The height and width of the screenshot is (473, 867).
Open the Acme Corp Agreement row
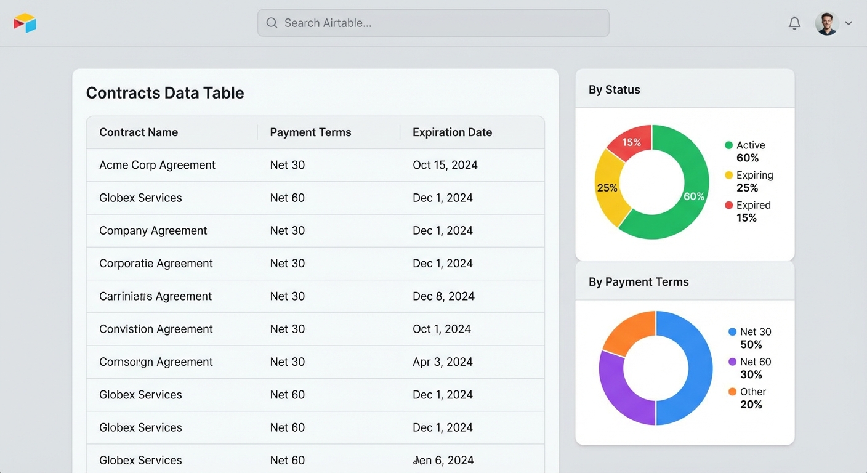pos(157,165)
